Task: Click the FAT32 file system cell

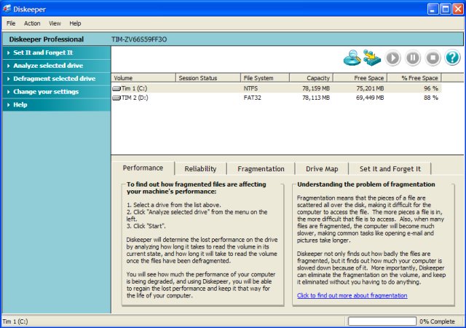Action: point(253,98)
